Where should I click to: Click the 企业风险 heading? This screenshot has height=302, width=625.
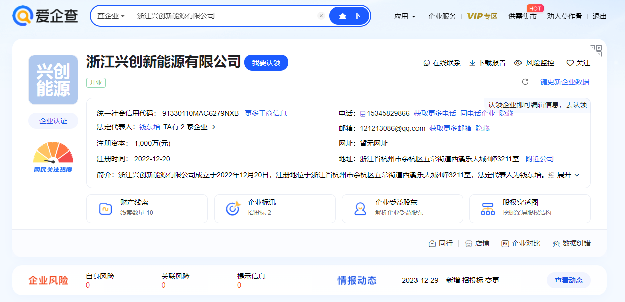(x=48, y=280)
